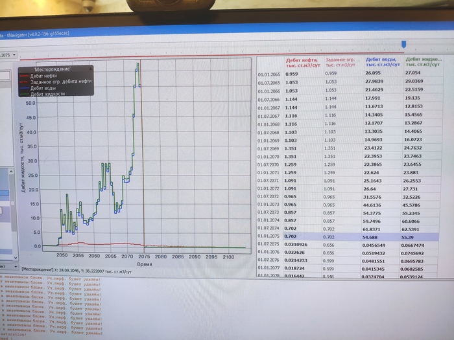This screenshot has height=340, width=454.
Task: Select table row dated 01.01.2065
Action: click(x=350, y=74)
